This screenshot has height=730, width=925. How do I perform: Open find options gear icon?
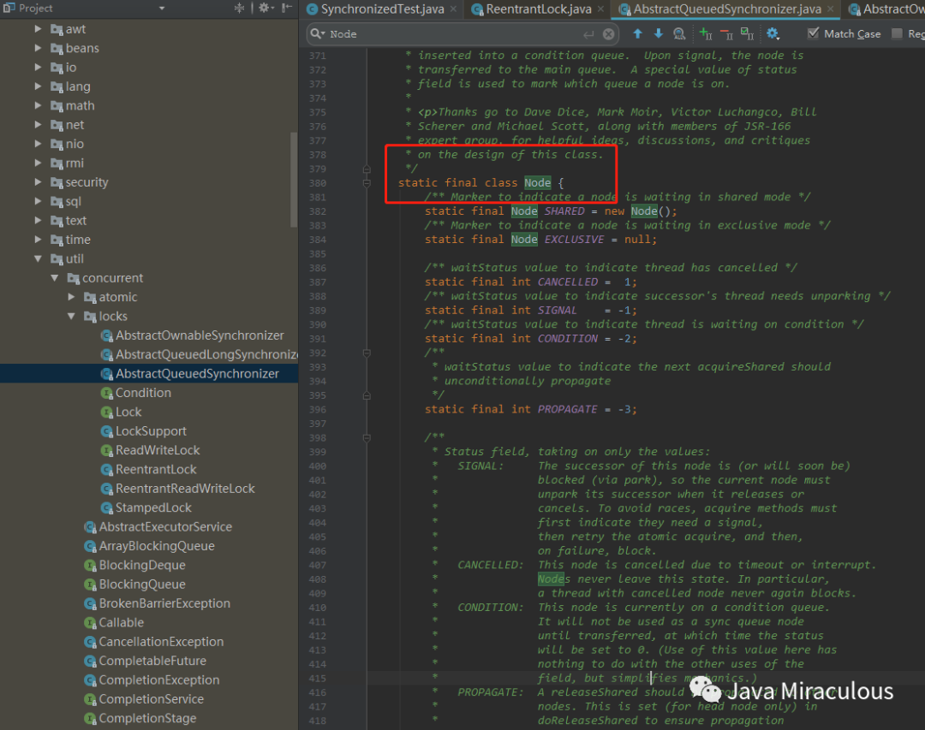(x=773, y=33)
